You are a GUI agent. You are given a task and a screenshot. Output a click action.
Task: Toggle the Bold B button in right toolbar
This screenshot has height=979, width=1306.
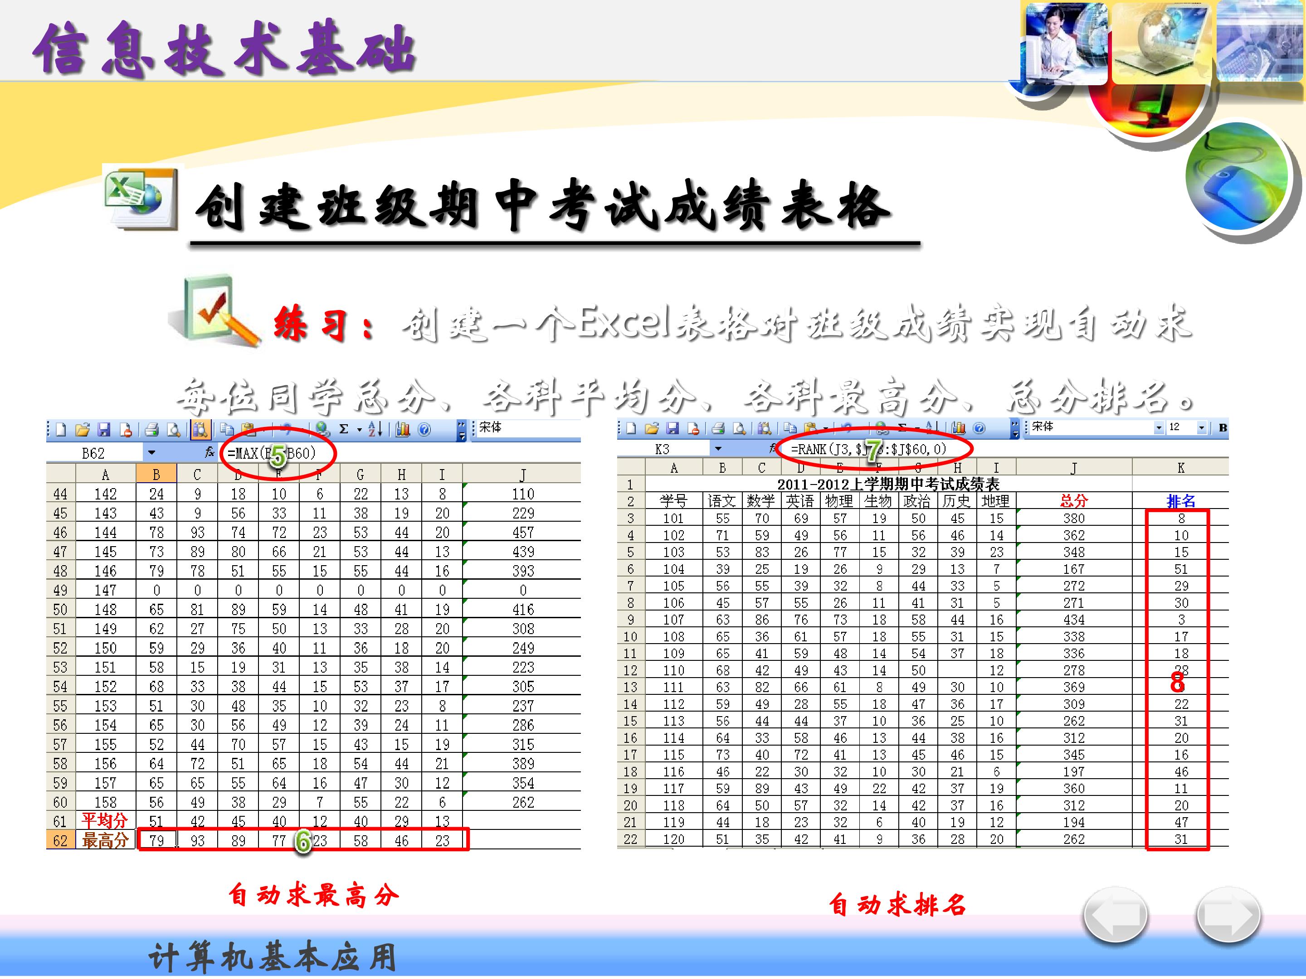[1223, 427]
